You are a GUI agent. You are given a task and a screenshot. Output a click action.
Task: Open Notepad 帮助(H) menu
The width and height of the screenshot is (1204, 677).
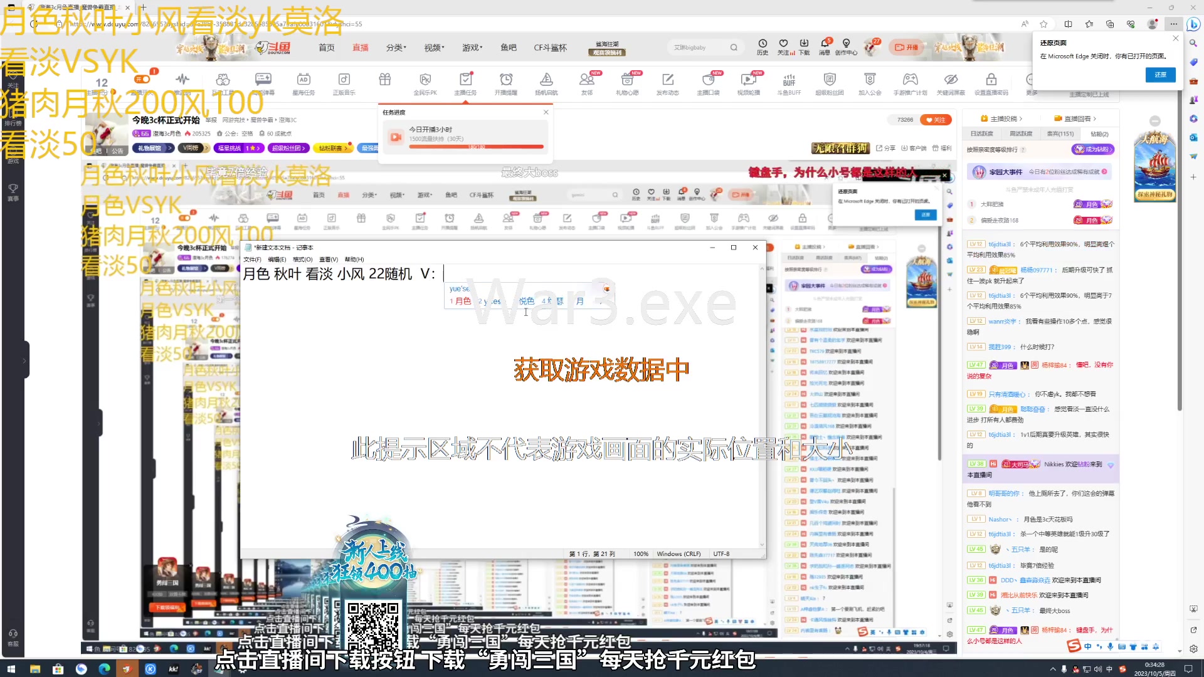tap(354, 260)
